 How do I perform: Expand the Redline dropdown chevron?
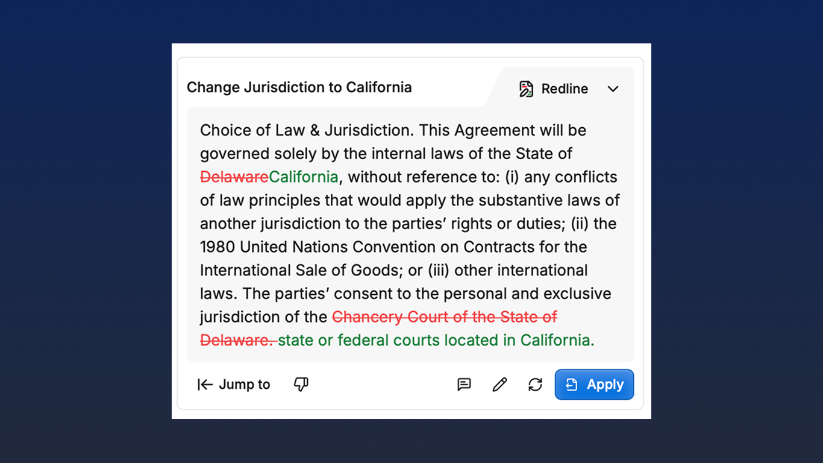pyautogui.click(x=613, y=89)
